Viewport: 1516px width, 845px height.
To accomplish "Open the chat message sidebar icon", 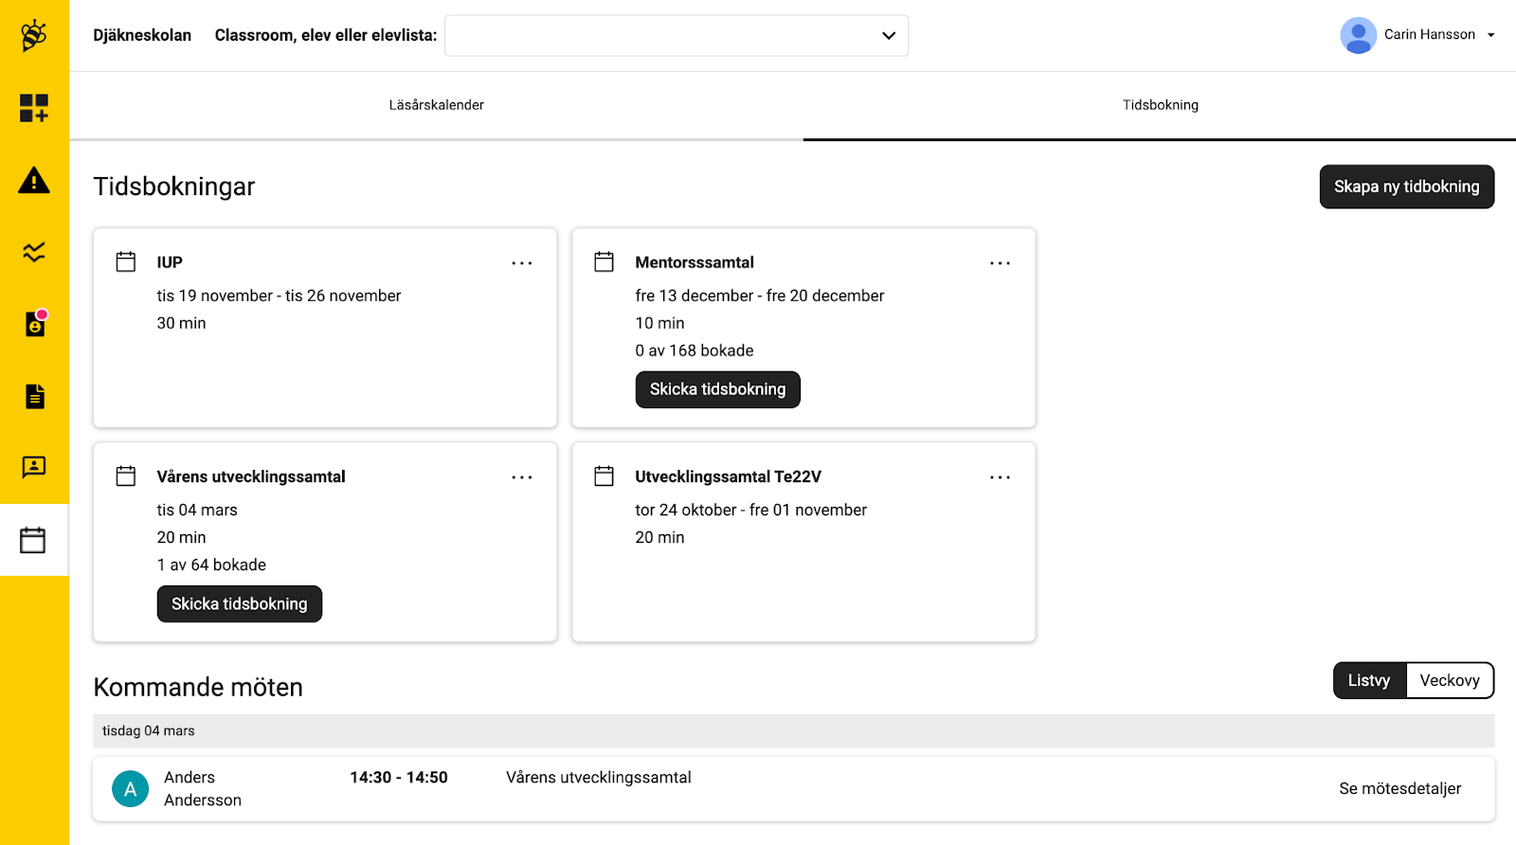I will [x=34, y=467].
